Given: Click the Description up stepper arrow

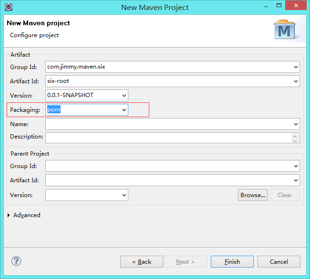Looking at the screenshot, I should point(295,136).
